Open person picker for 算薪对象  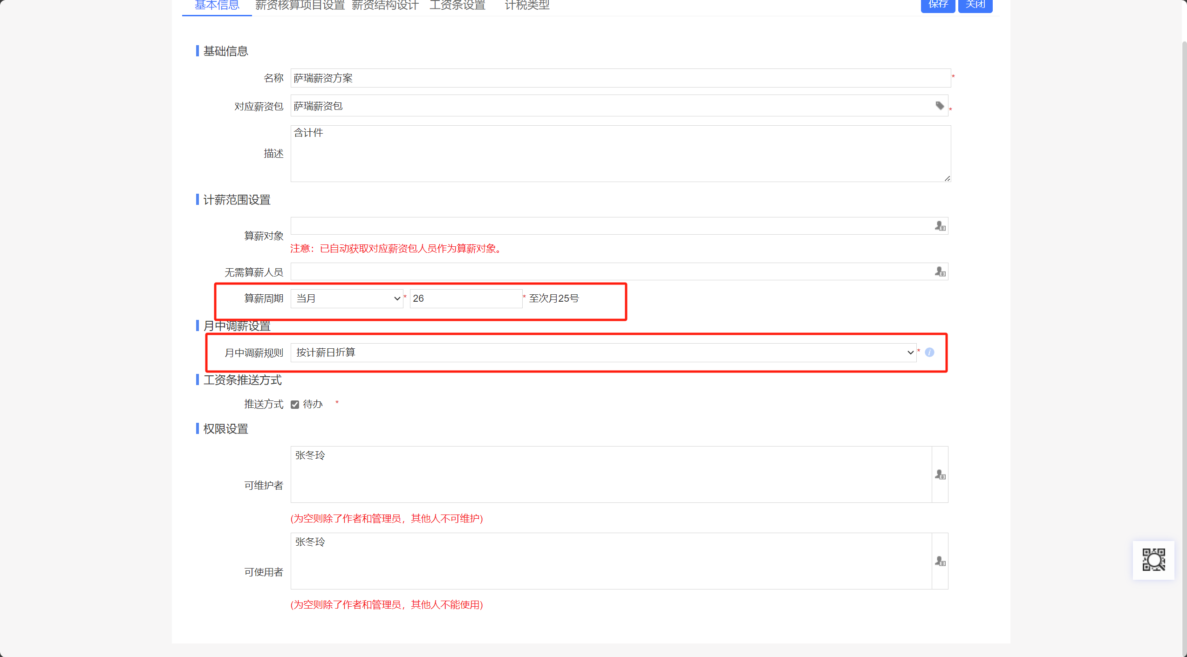[x=940, y=226]
